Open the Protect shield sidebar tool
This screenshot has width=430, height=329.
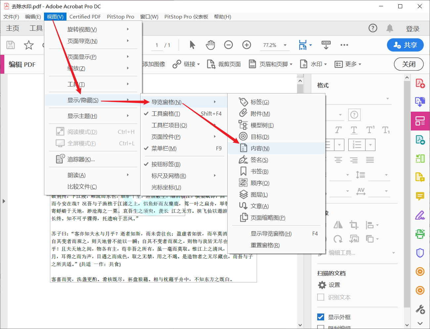click(x=420, y=253)
